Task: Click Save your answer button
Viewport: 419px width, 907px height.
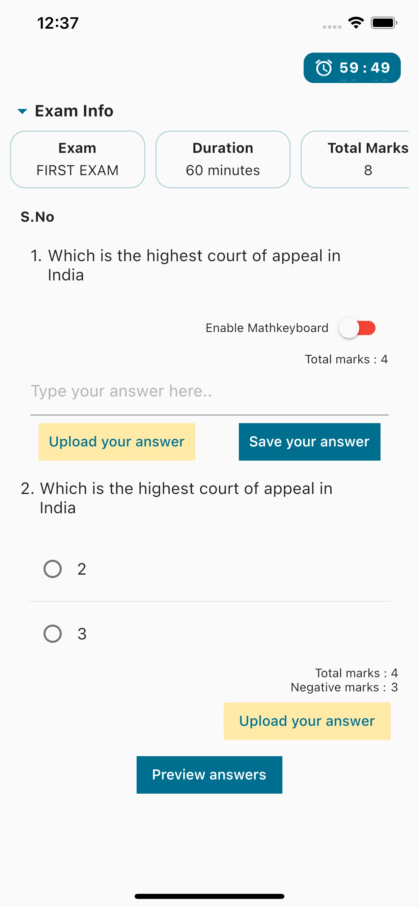Action: point(309,442)
